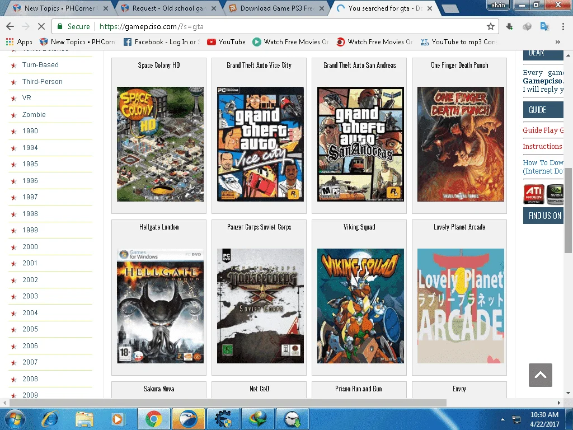Open the VR category
Viewport: 573px width, 430px height.
pos(27,98)
